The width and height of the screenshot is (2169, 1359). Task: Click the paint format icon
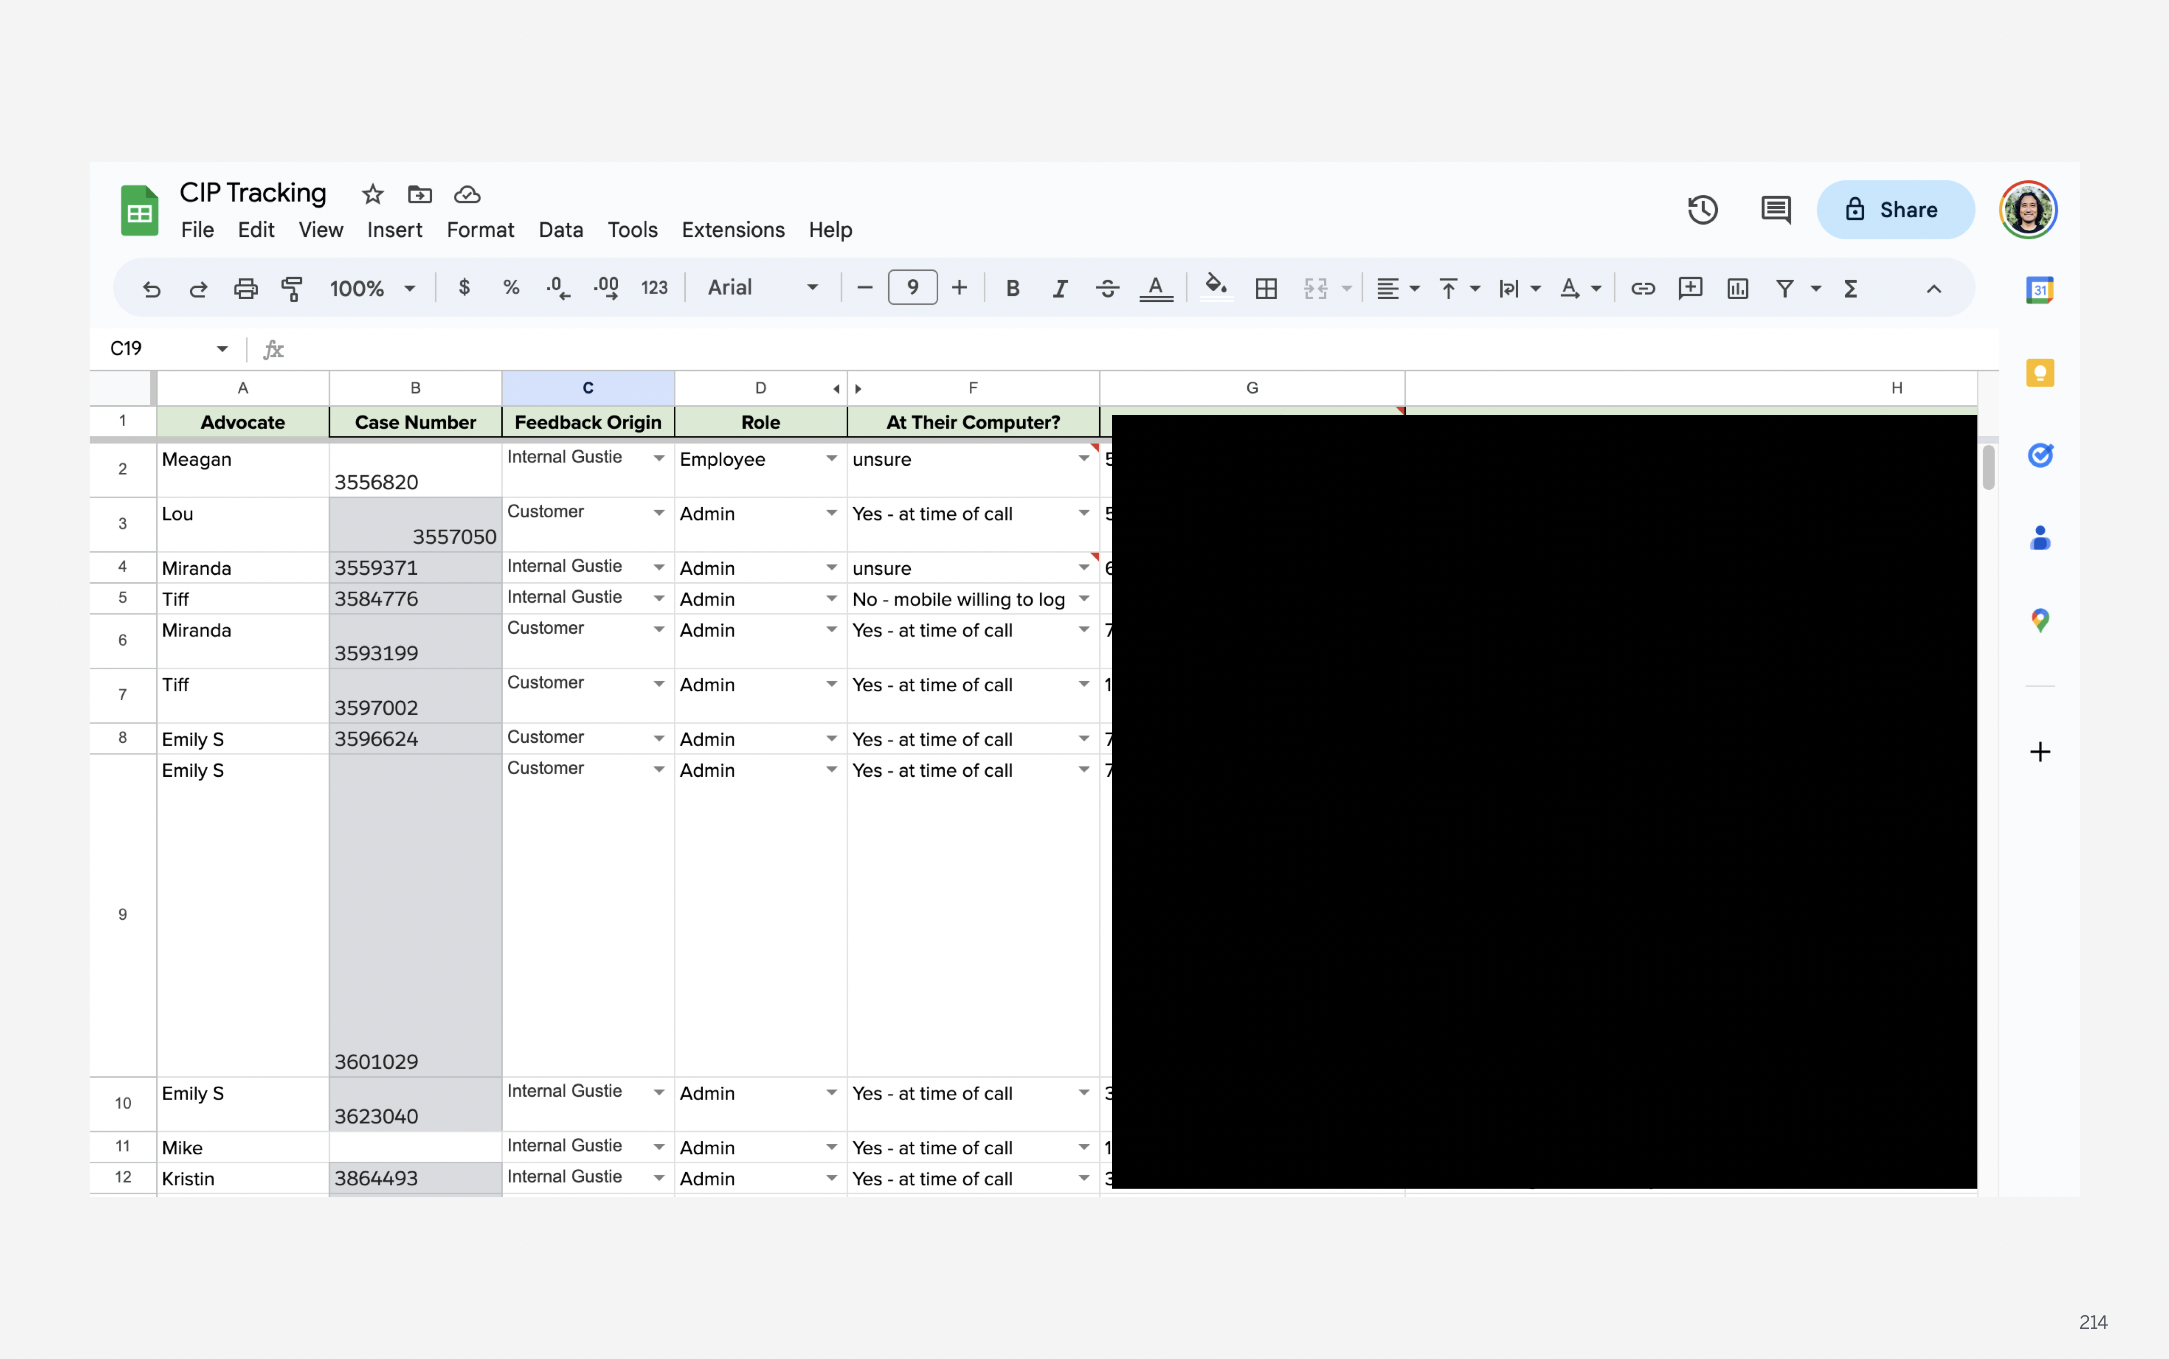(x=292, y=288)
